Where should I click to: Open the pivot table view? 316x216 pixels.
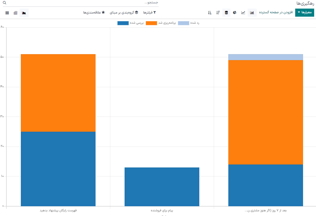point(16,13)
